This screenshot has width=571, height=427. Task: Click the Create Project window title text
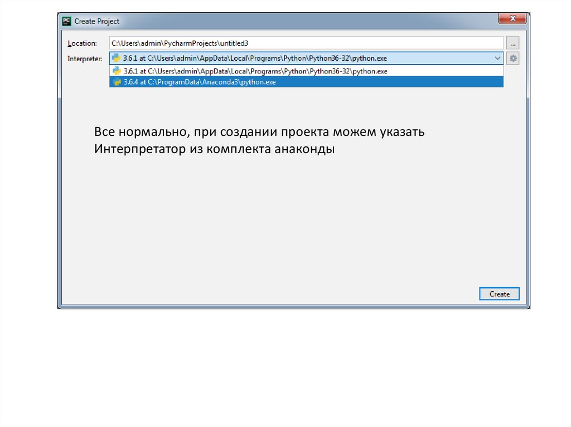pyautogui.click(x=97, y=21)
